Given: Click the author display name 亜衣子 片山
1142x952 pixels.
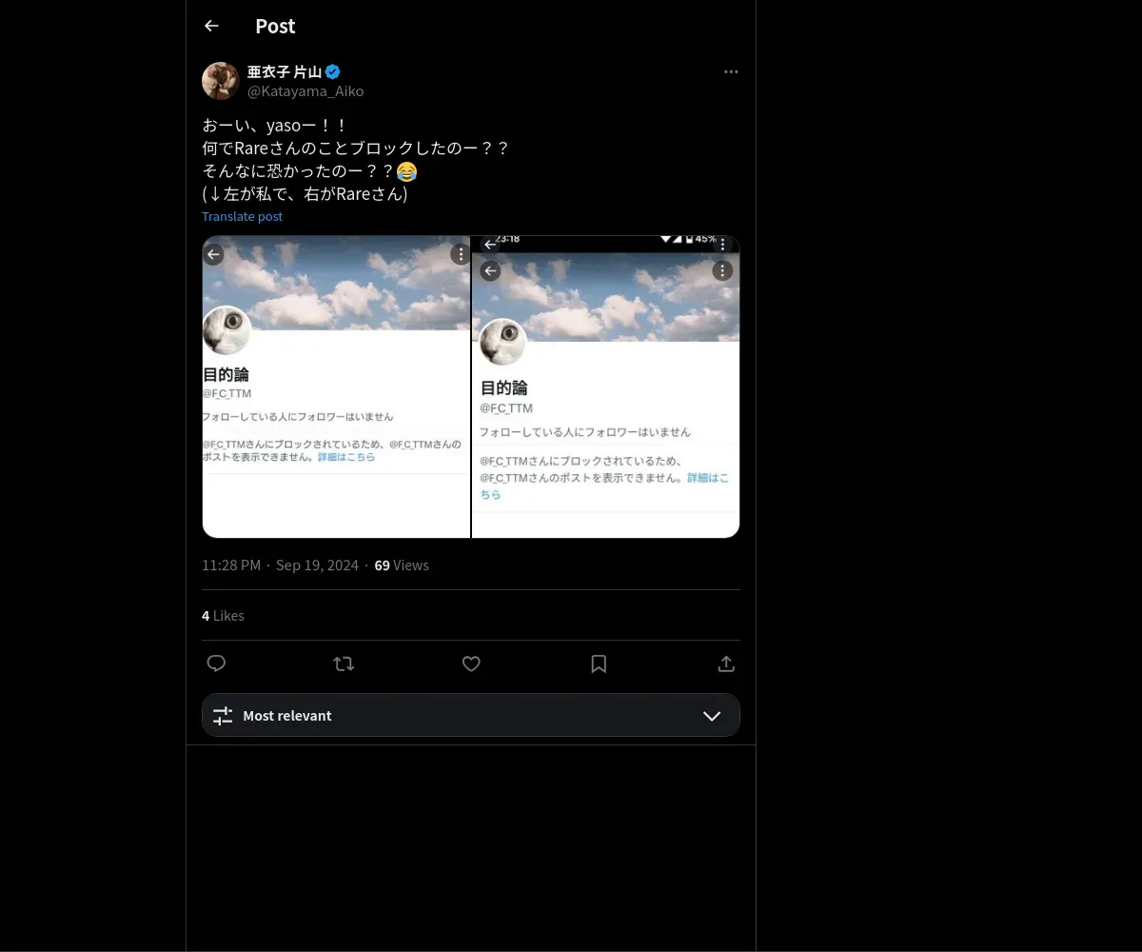Looking at the screenshot, I should click(285, 71).
